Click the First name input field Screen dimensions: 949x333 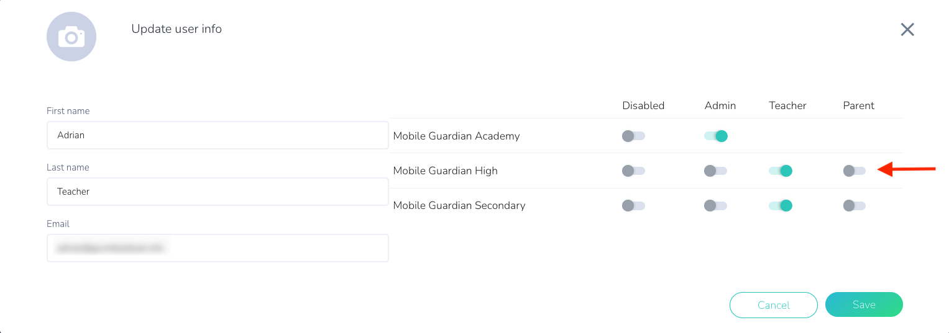point(218,135)
